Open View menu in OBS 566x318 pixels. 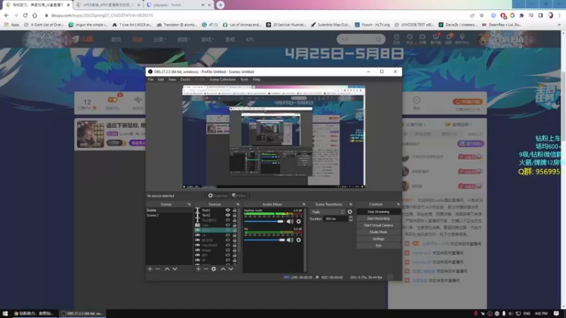(172, 79)
